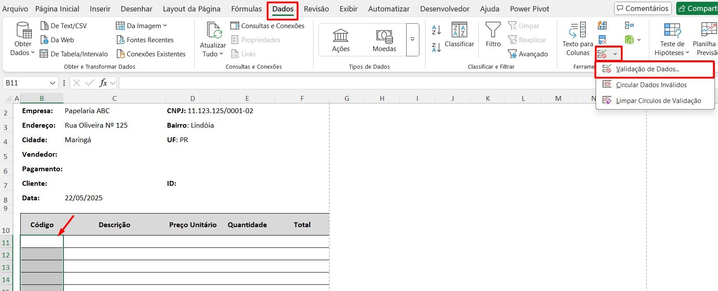Open the Da Imagem dropdown

click(141, 26)
